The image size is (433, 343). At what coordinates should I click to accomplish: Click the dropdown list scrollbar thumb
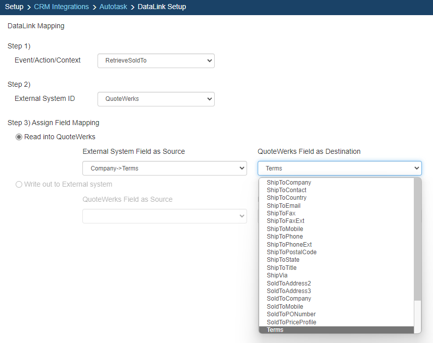pos(417,240)
